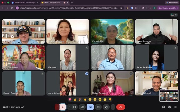The height and width of the screenshot is (112, 180).
Task: Close the Meet browser tab
Action: [67, 2]
